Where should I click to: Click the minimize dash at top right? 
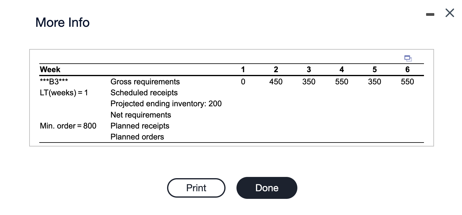coord(430,14)
